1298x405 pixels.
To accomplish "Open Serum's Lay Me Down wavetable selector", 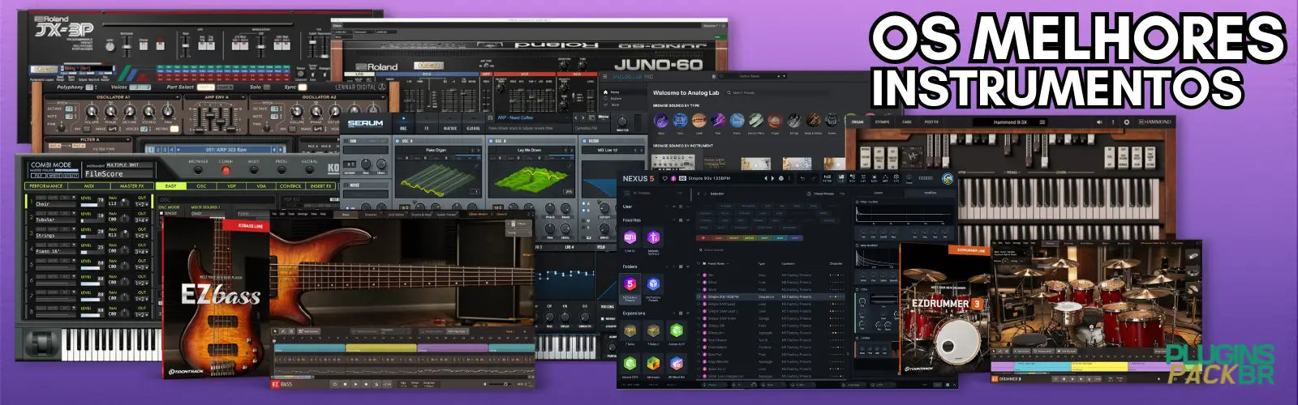I will 529,150.
